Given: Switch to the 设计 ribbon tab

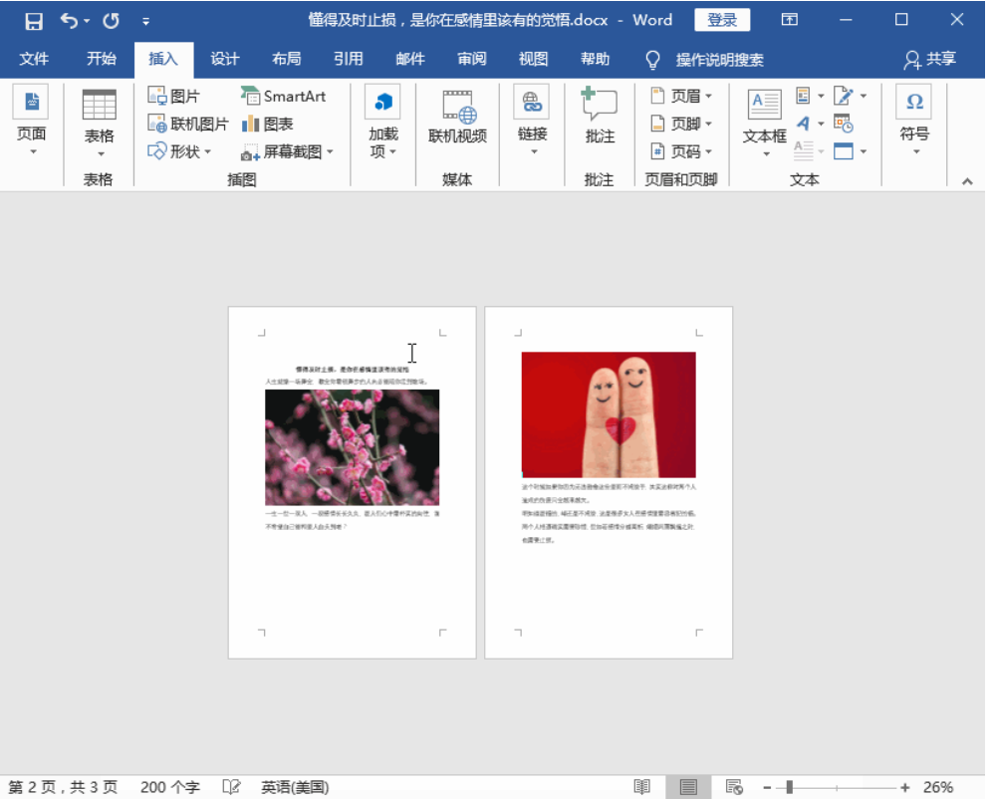Looking at the screenshot, I should click(224, 59).
